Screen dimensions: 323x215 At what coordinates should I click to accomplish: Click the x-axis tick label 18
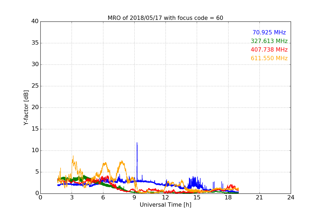(x=228, y=197)
